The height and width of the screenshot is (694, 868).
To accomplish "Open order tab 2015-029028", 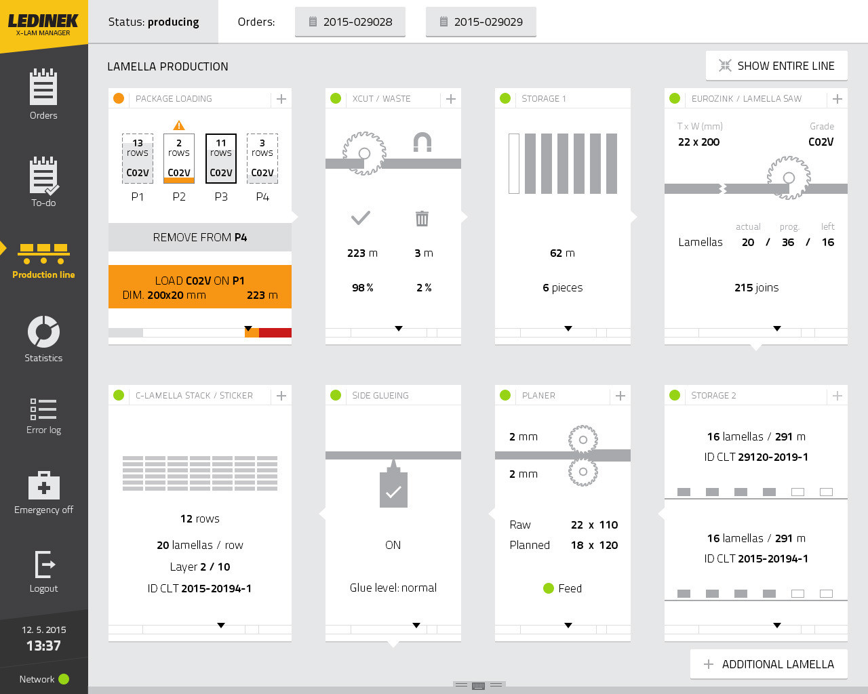I will [x=350, y=22].
